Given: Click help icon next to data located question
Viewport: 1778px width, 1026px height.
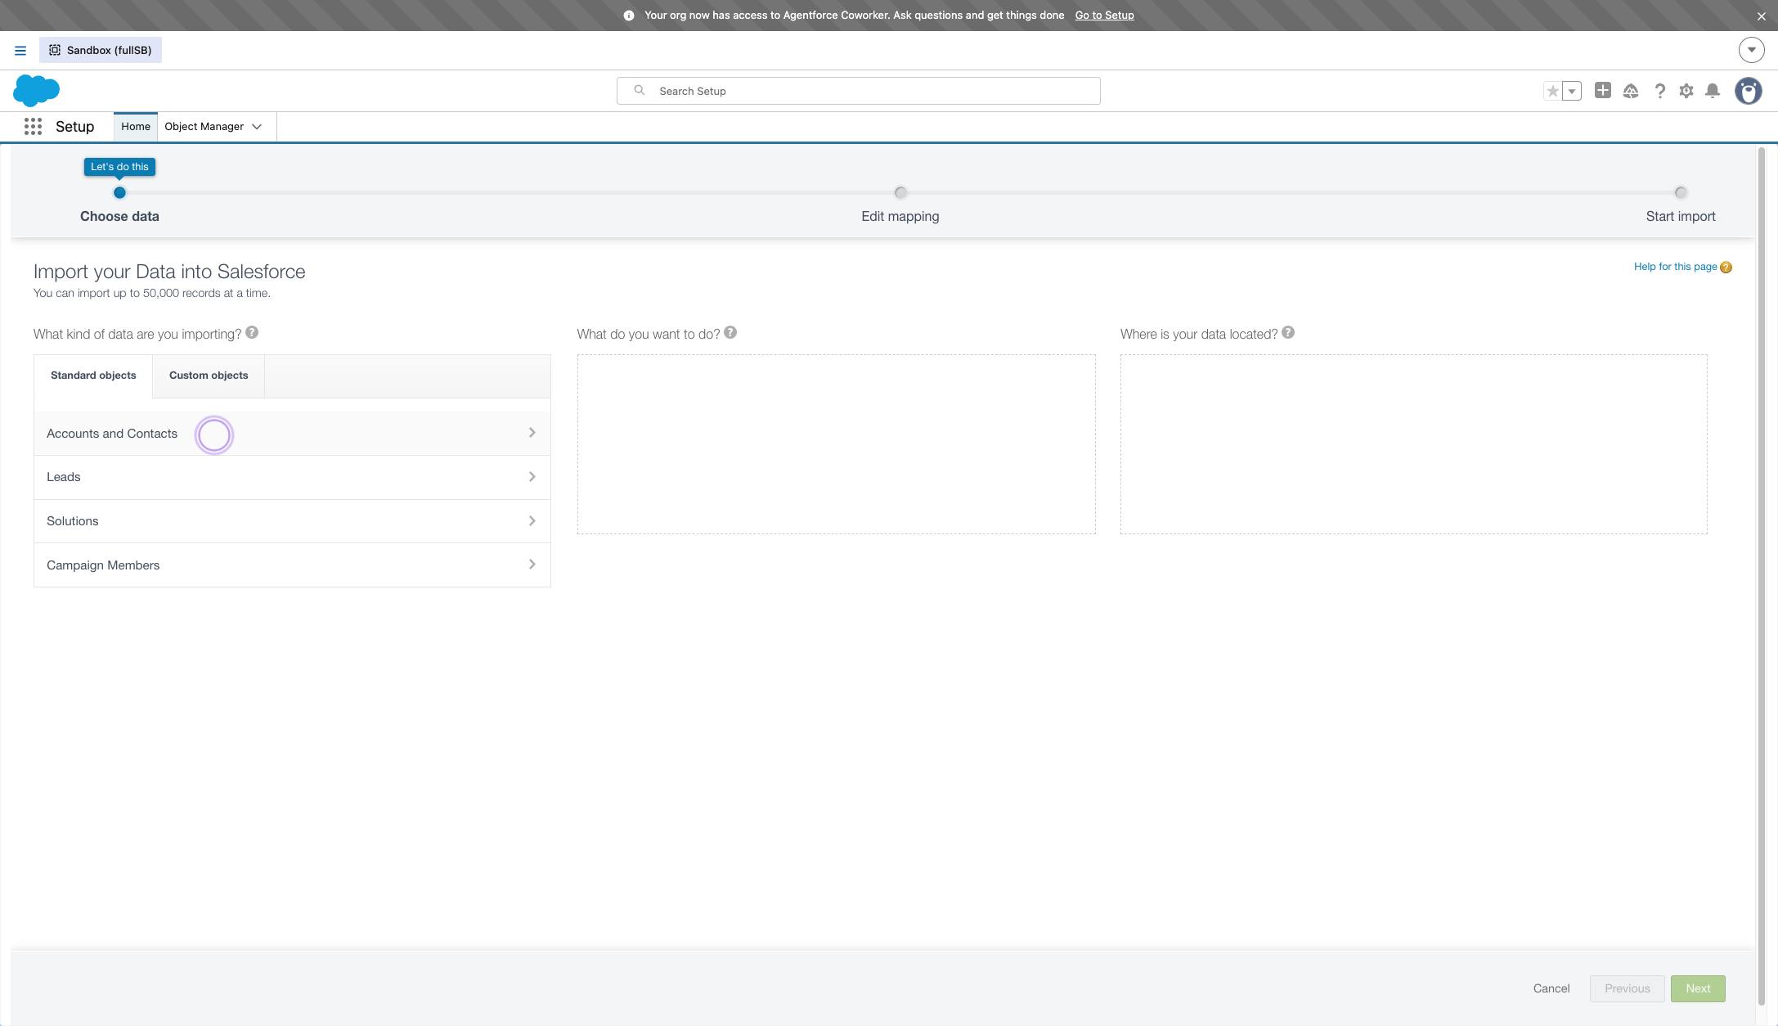Looking at the screenshot, I should click(x=1288, y=332).
